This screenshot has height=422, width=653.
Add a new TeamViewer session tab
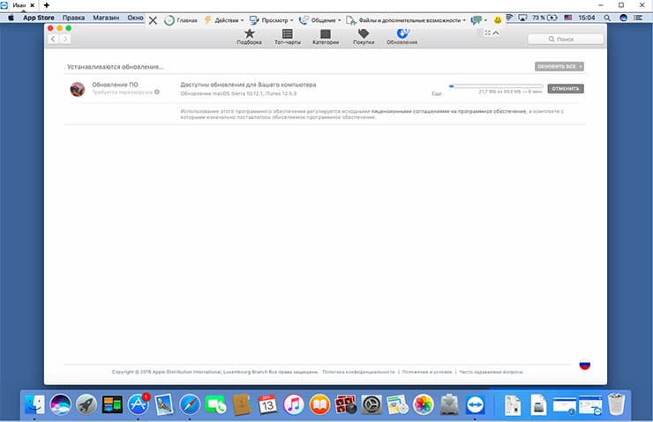[46, 5]
